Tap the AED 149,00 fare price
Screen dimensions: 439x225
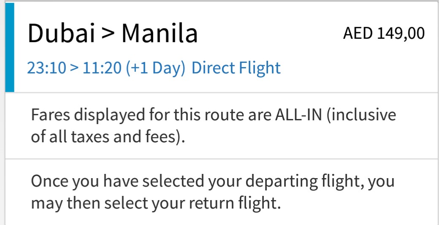click(384, 34)
